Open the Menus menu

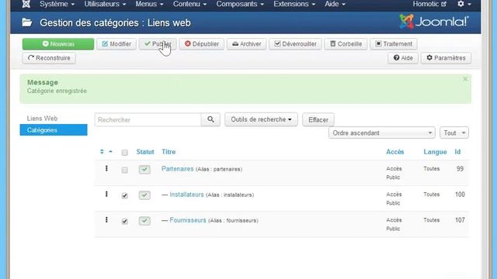coord(149,4)
